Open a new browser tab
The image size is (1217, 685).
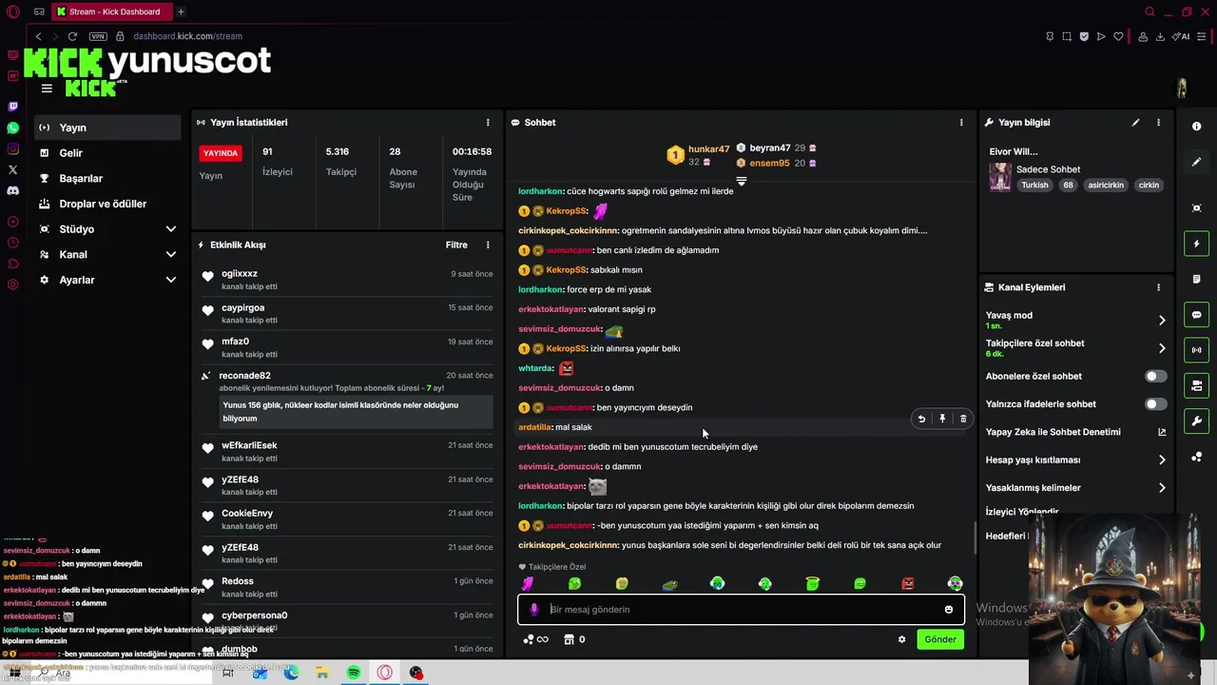[x=181, y=11]
